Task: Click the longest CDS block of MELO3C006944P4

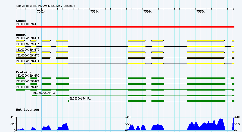Action: pyautogui.click(x=206, y=84)
